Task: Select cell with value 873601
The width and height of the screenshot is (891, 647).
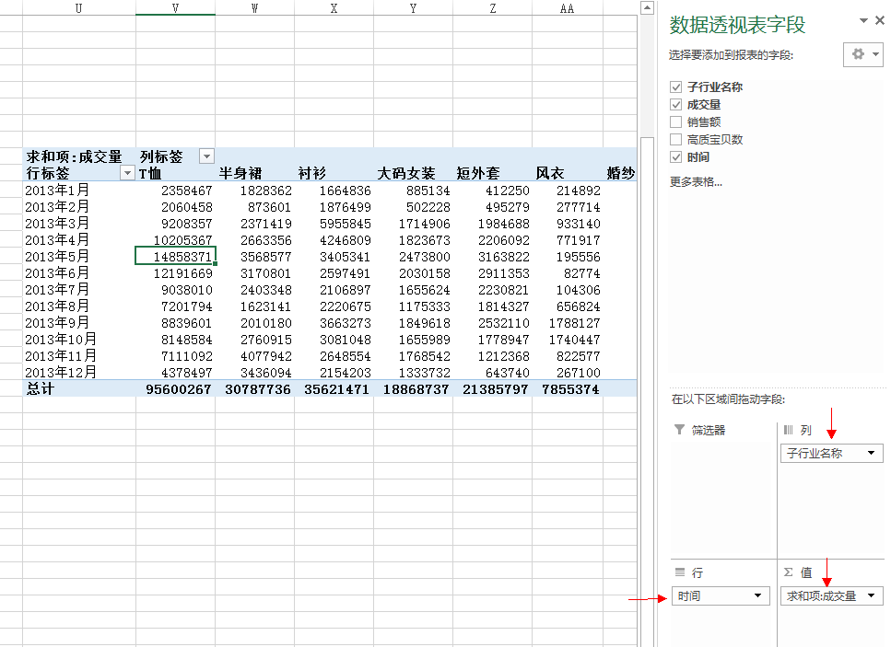Action: pyautogui.click(x=254, y=206)
